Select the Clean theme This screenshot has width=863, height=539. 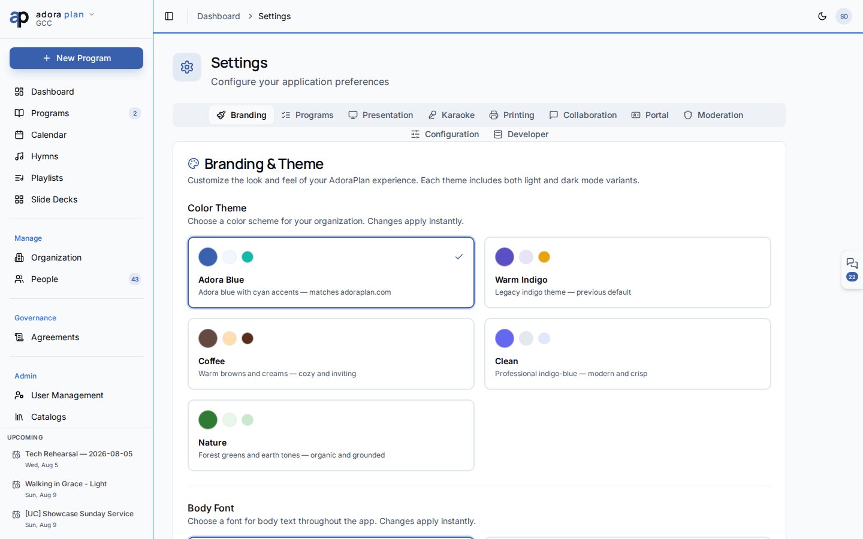point(627,354)
